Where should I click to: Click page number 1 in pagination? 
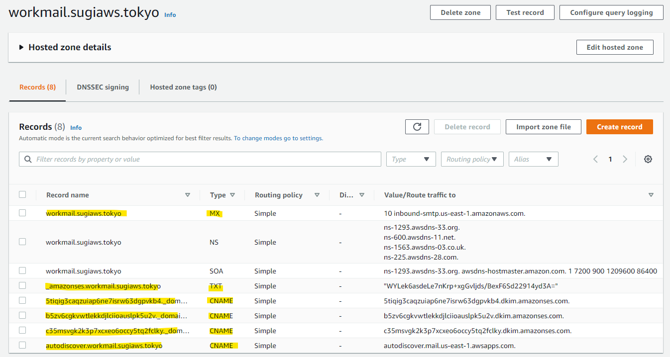coord(610,159)
